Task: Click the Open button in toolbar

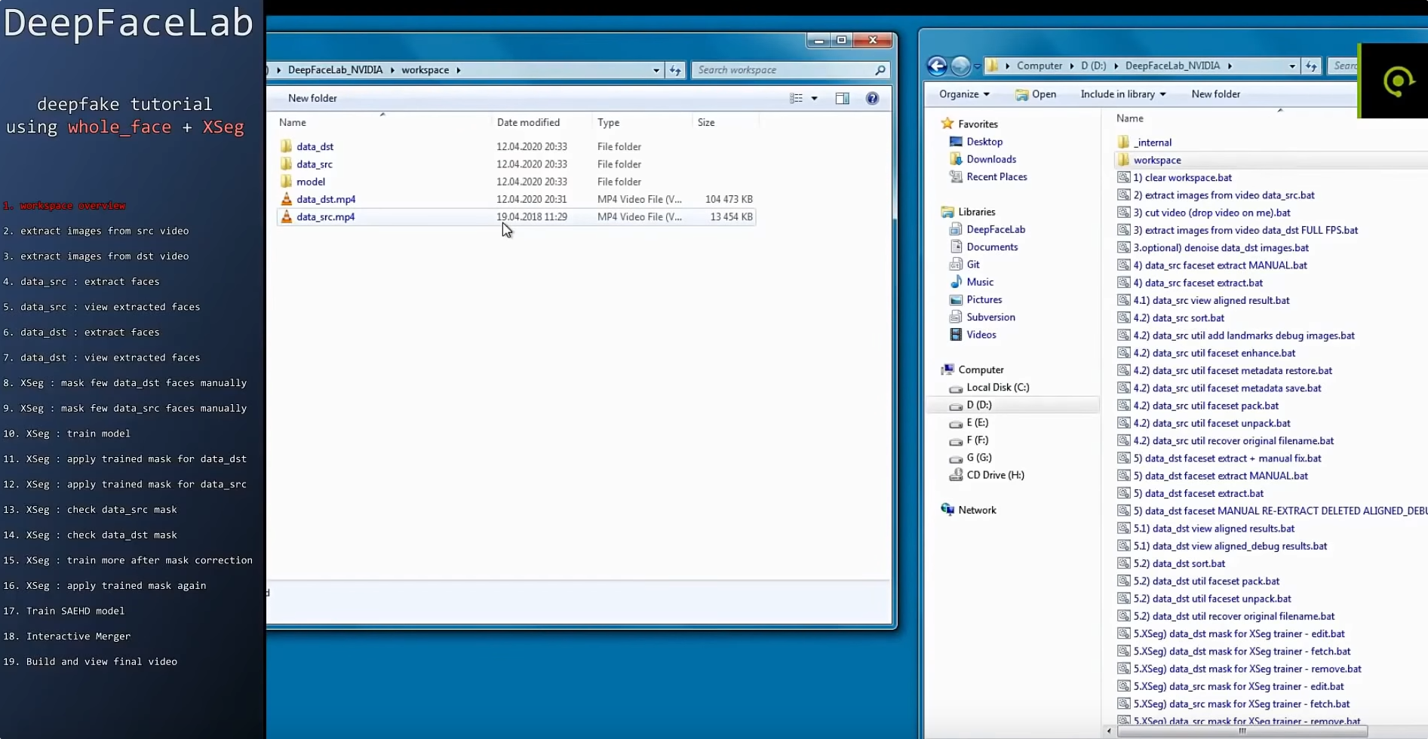Action: pos(1036,94)
